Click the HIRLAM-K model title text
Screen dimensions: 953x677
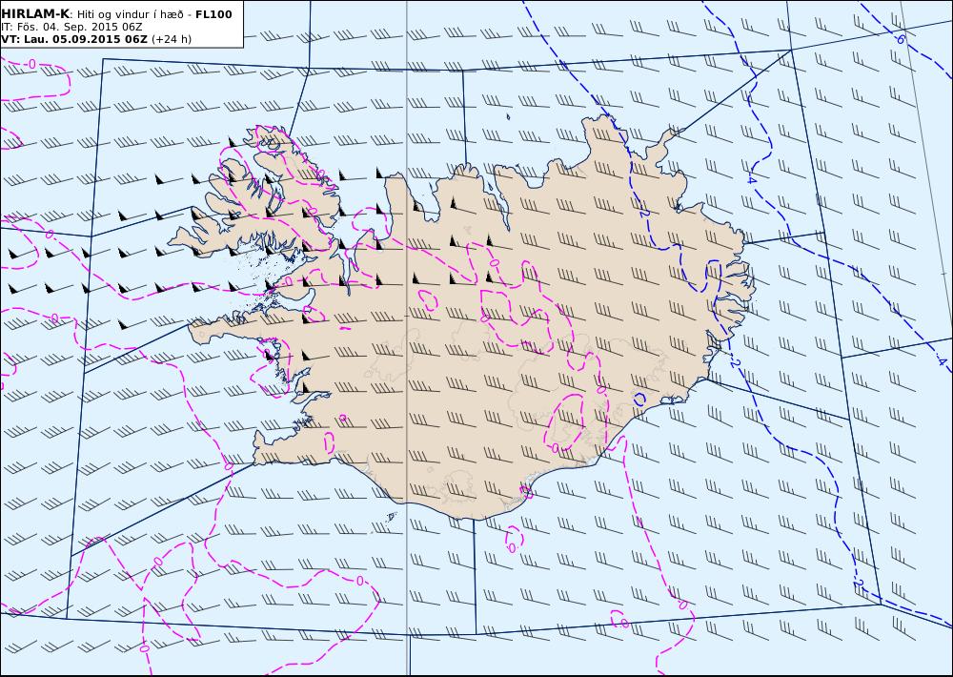tap(35, 14)
